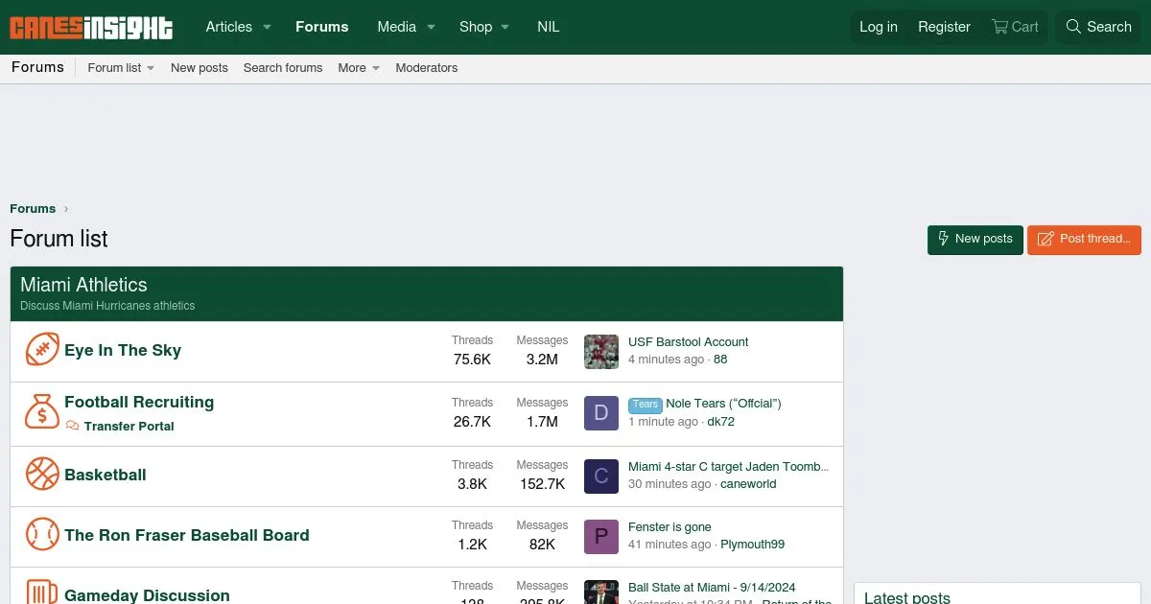Open the Eye In The Sky forum
Screen dimensions: 1151x604
click(x=123, y=350)
